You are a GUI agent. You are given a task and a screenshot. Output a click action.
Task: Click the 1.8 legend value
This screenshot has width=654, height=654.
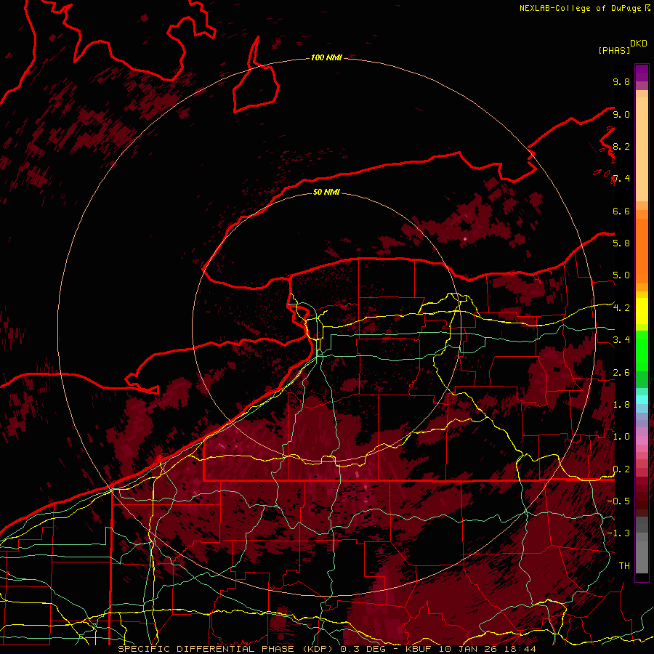point(621,404)
